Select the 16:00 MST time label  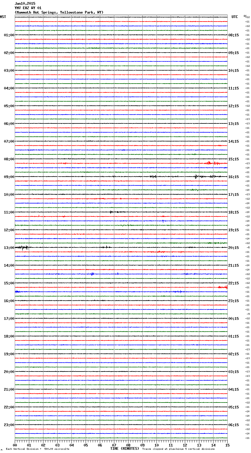(9, 301)
